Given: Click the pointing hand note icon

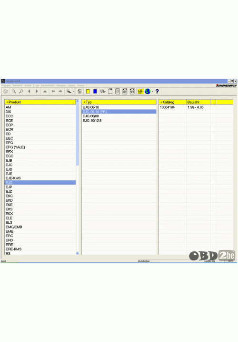Looking at the screenshot, I should click(x=103, y=92).
